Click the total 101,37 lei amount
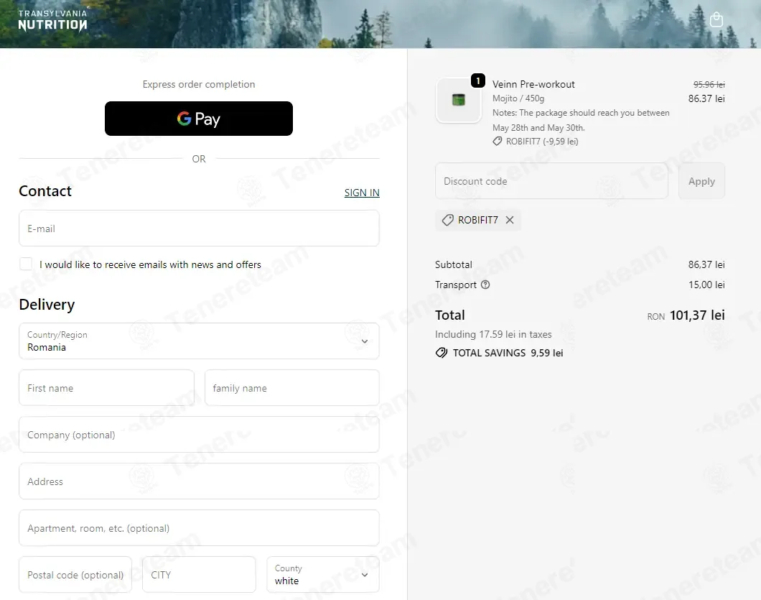The height and width of the screenshot is (600, 761). pyautogui.click(x=697, y=315)
